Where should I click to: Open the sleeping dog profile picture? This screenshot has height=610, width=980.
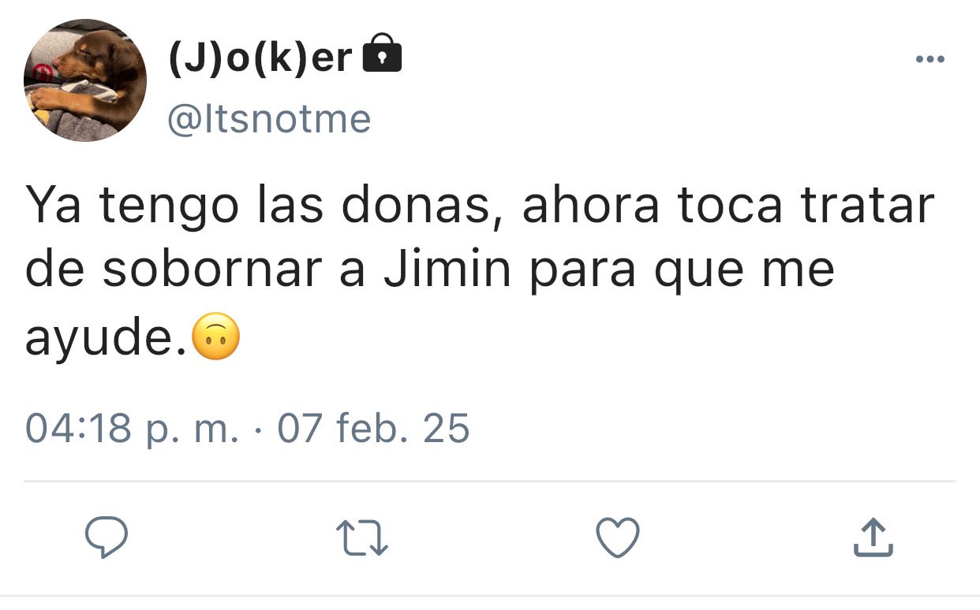(x=85, y=80)
